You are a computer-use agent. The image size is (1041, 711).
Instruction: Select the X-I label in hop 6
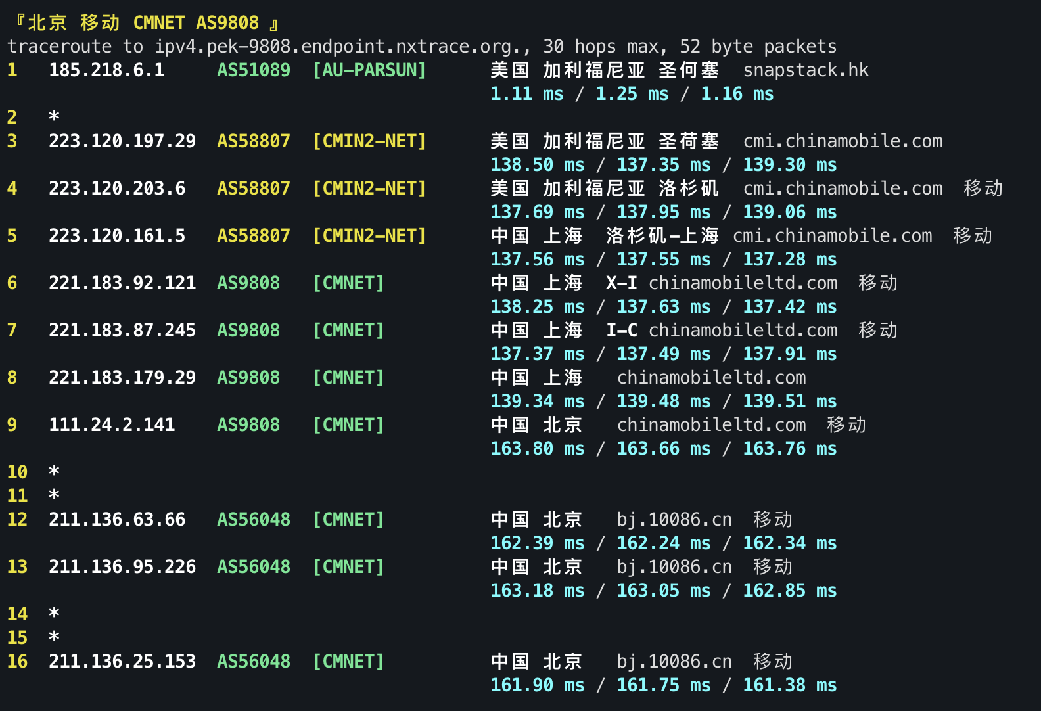coord(622,283)
